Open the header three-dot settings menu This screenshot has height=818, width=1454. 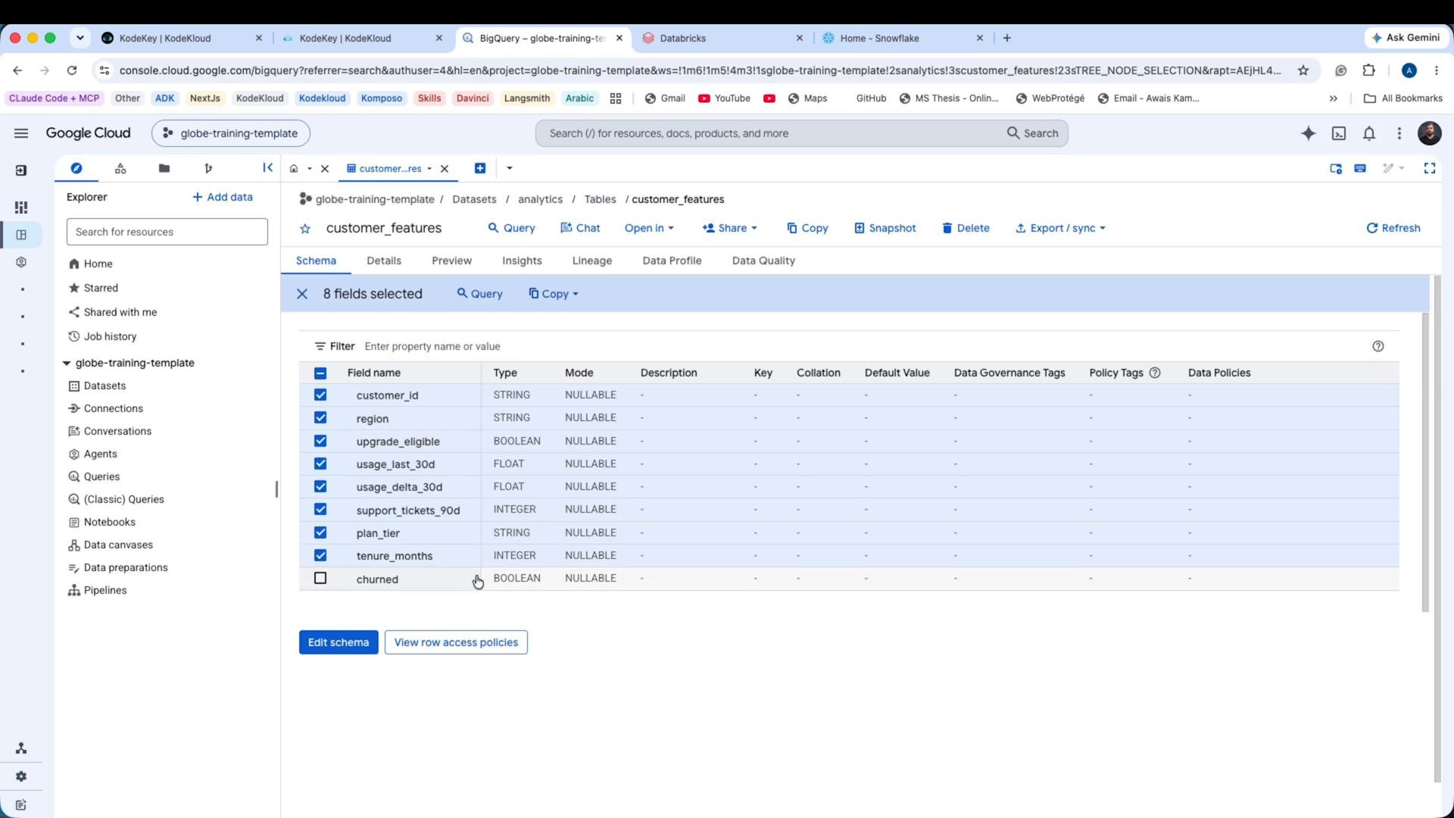tap(1399, 133)
